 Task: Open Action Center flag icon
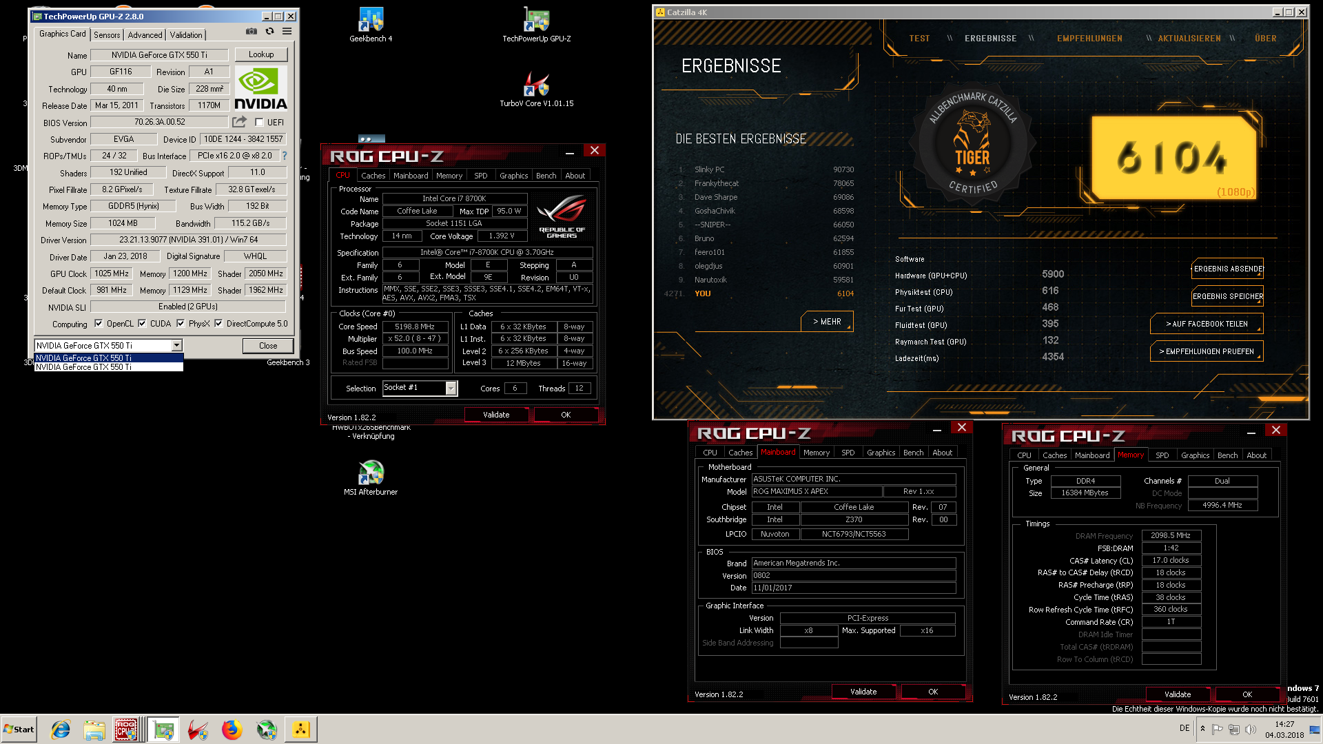tap(1217, 729)
